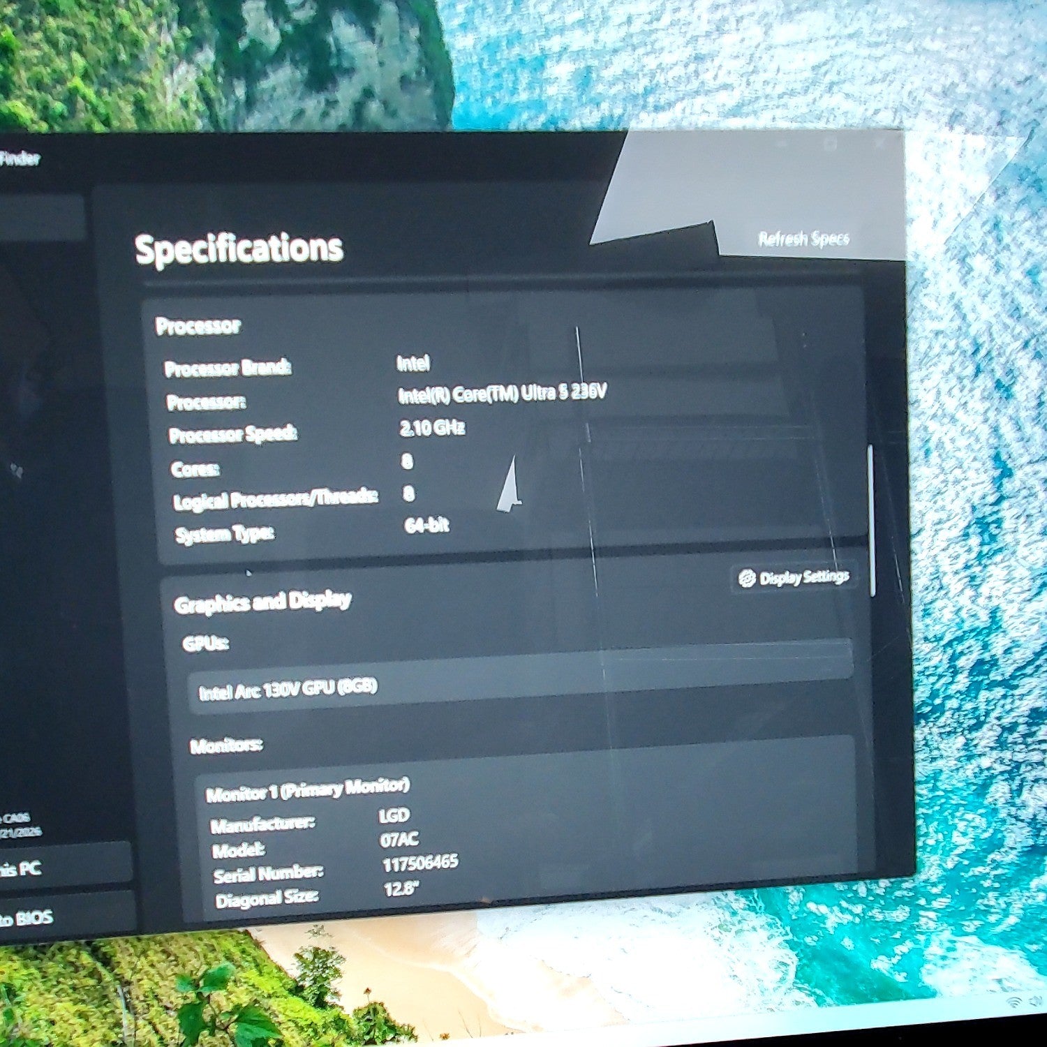Open Display Settings from the graphics section
This screenshot has width=1047, height=1047.
point(794,578)
